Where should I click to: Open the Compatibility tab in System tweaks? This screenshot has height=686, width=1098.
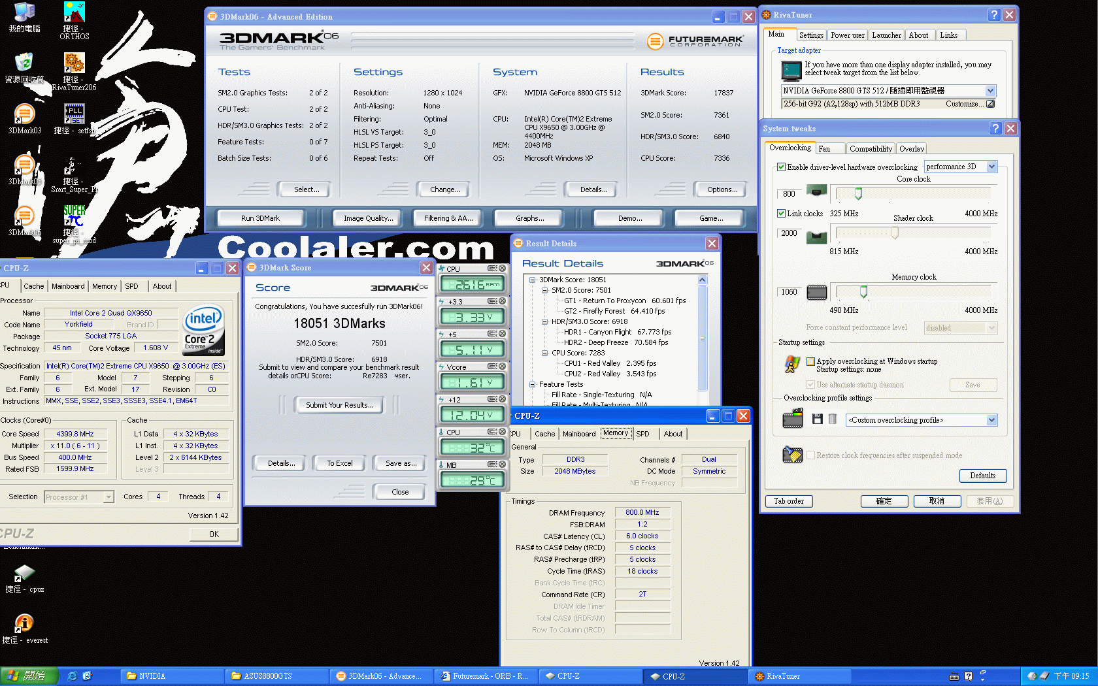871,149
